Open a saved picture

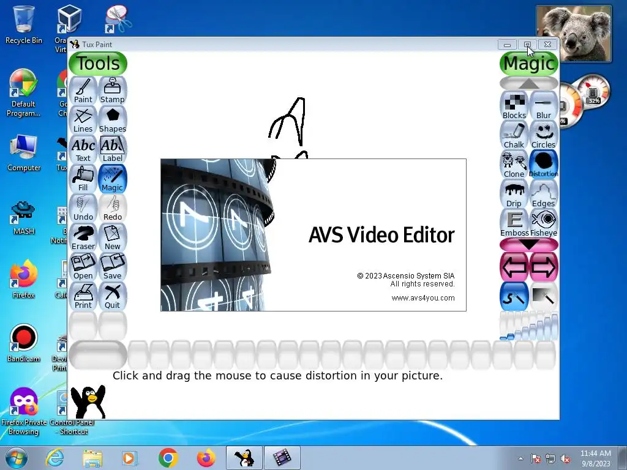coord(83,267)
